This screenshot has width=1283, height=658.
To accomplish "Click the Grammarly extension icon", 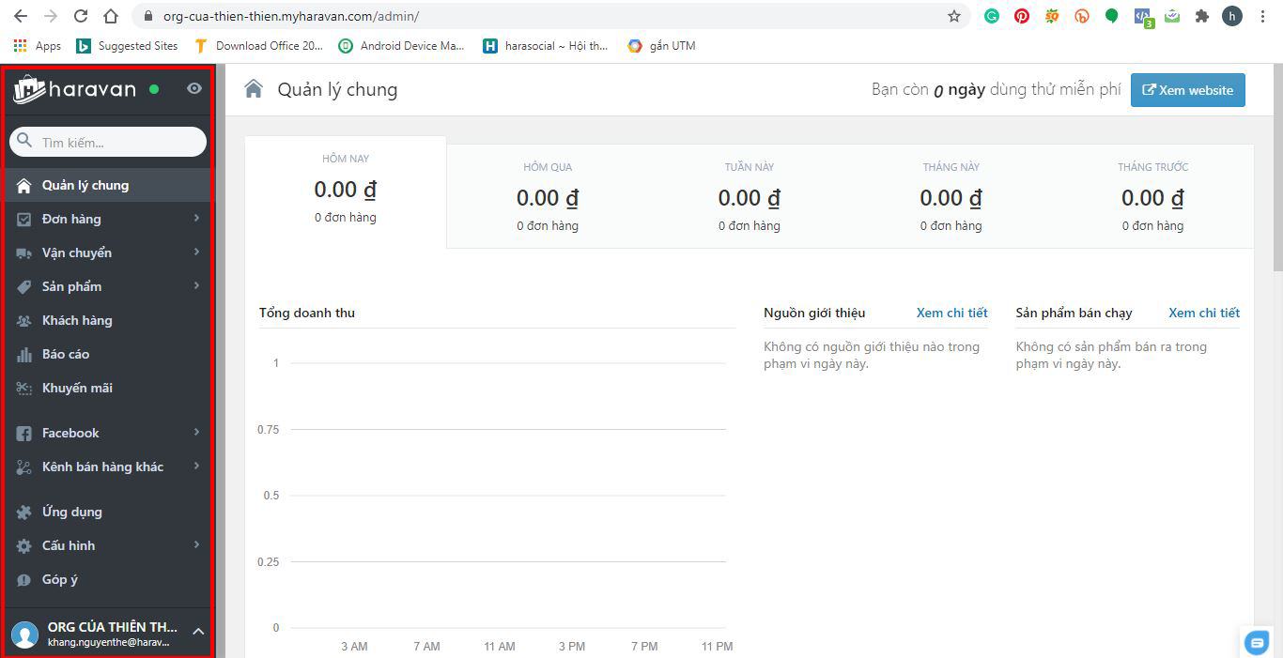I will [992, 16].
